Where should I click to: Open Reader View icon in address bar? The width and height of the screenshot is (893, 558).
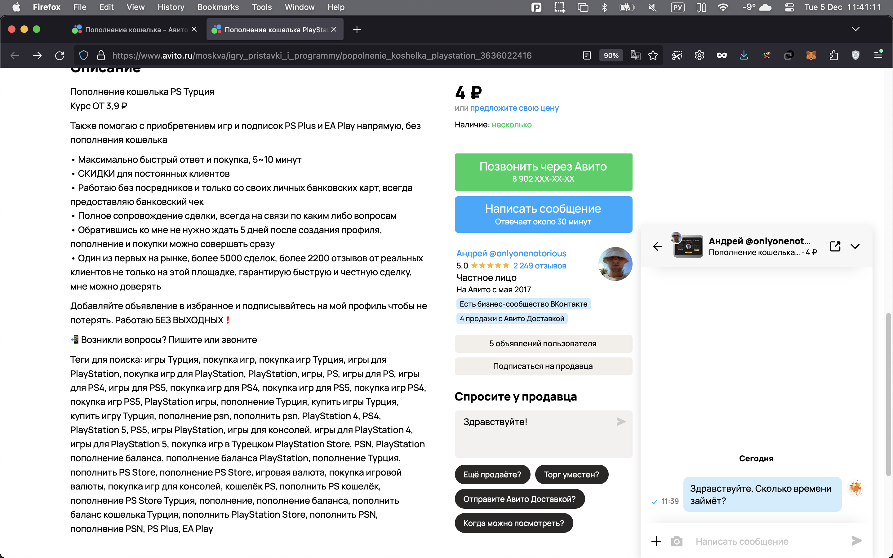point(587,55)
